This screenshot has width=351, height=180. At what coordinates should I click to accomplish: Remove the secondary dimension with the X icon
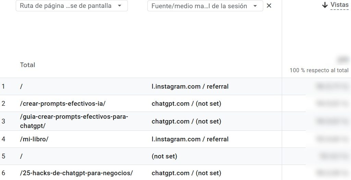269,5
